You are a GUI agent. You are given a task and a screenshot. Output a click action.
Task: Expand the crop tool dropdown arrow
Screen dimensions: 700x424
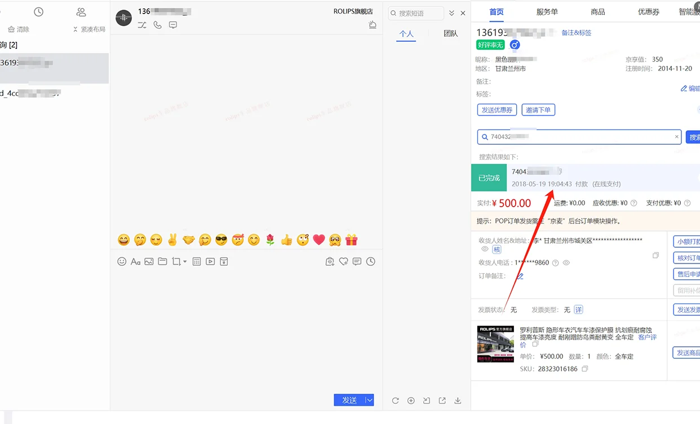[185, 261]
